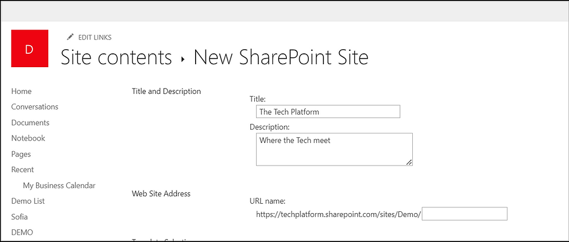The image size is (569, 242).
Task: Grab the Description box resize handle
Action: coord(409,162)
